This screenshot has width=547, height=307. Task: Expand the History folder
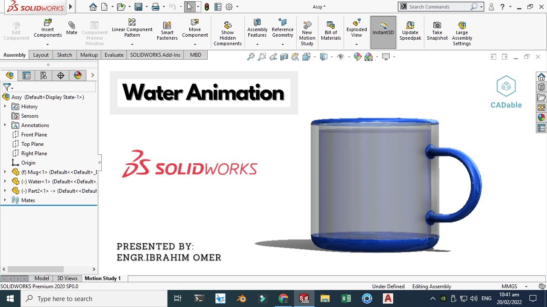[5, 107]
